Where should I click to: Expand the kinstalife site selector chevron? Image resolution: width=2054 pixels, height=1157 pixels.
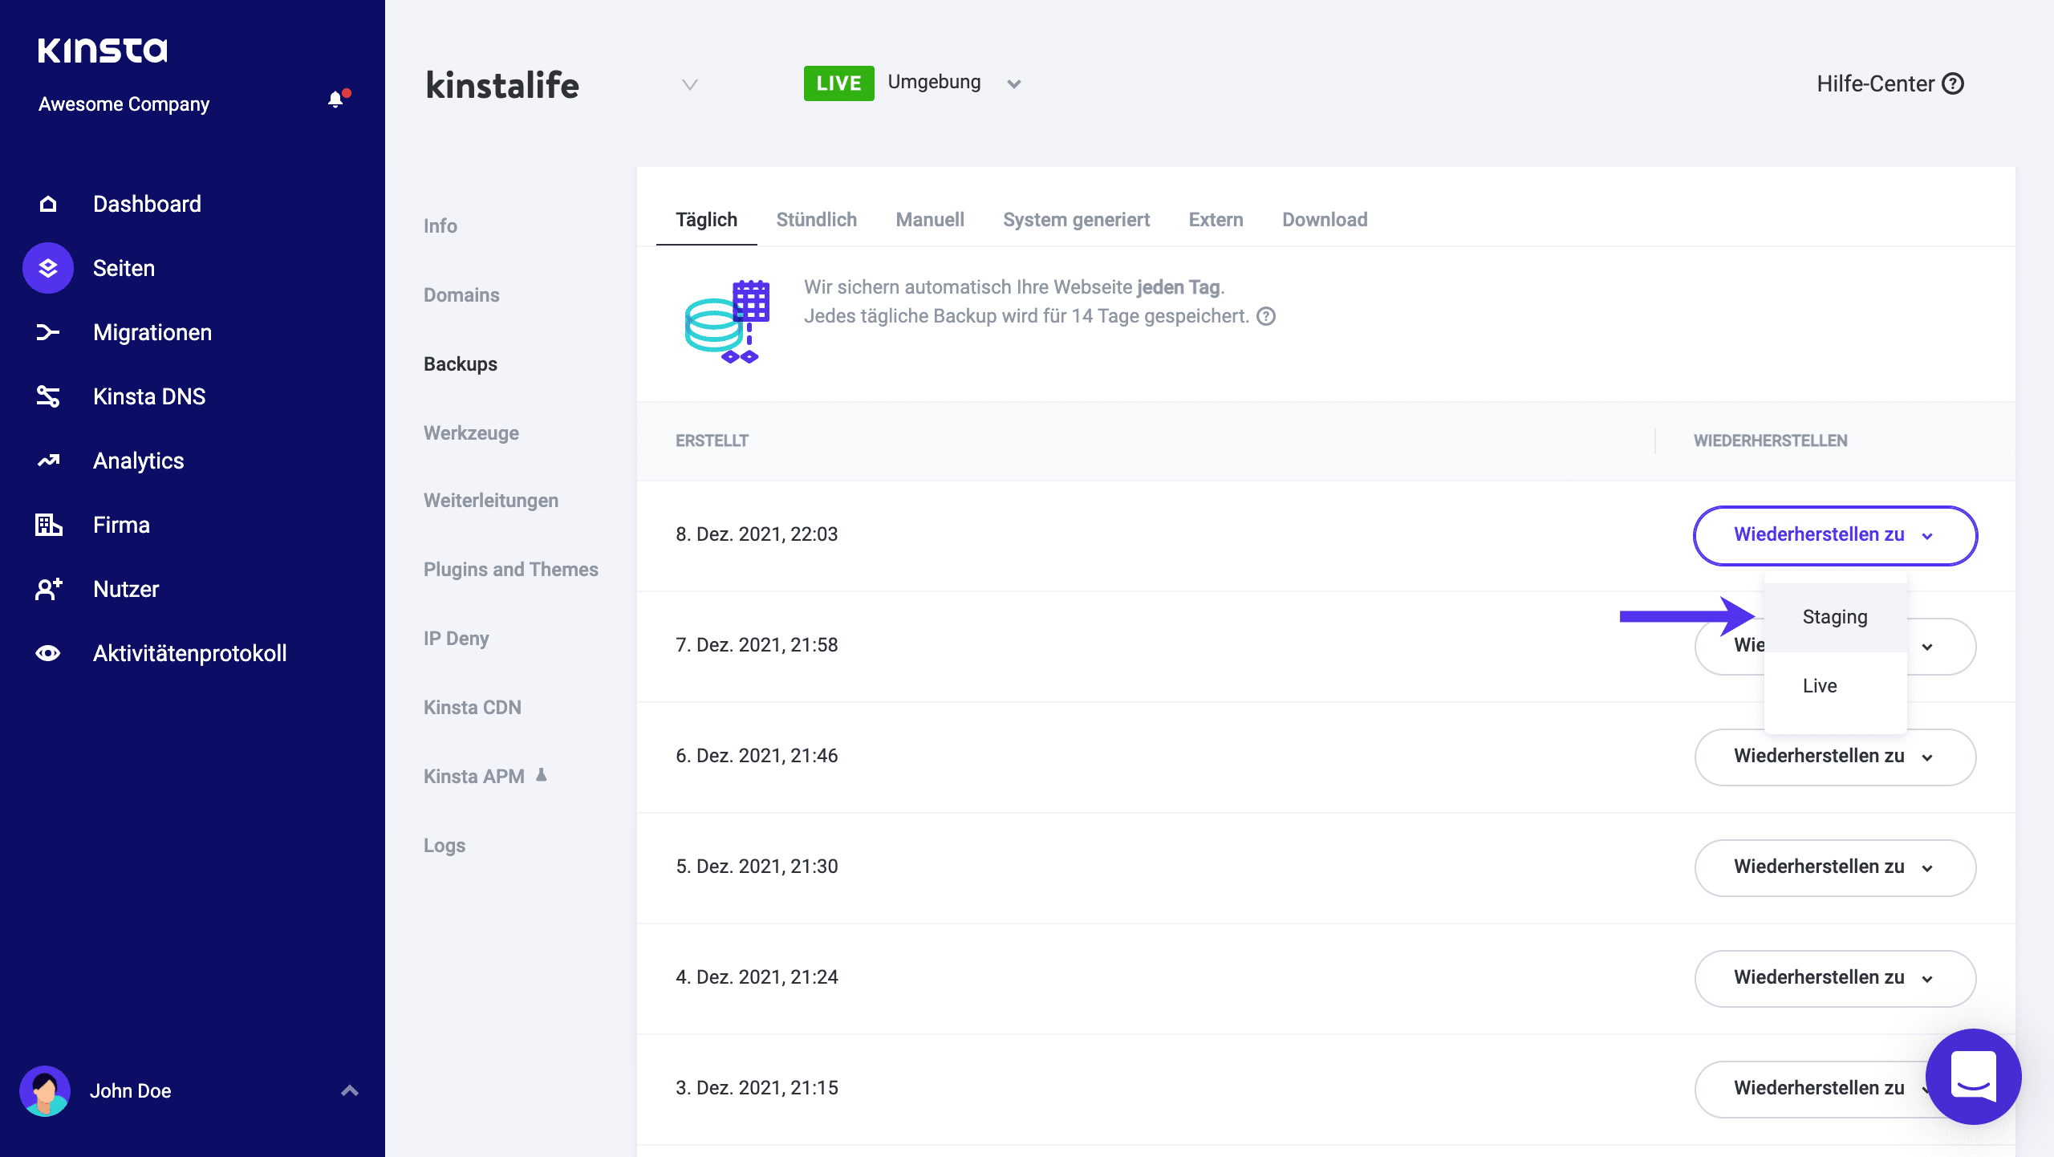click(x=689, y=84)
